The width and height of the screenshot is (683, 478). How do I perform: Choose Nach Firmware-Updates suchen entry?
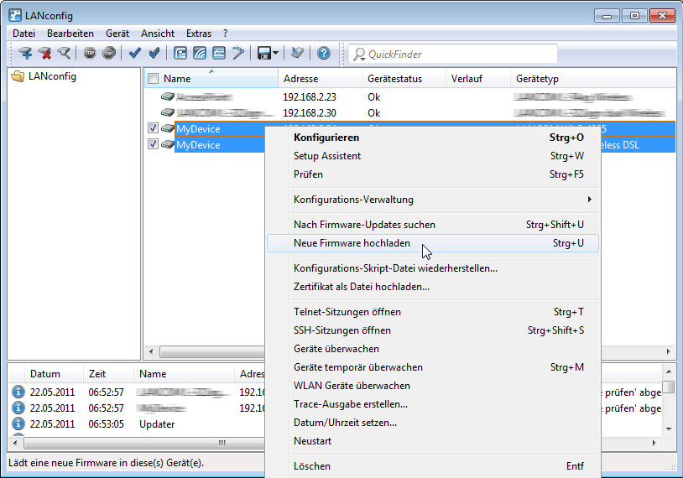pos(364,225)
